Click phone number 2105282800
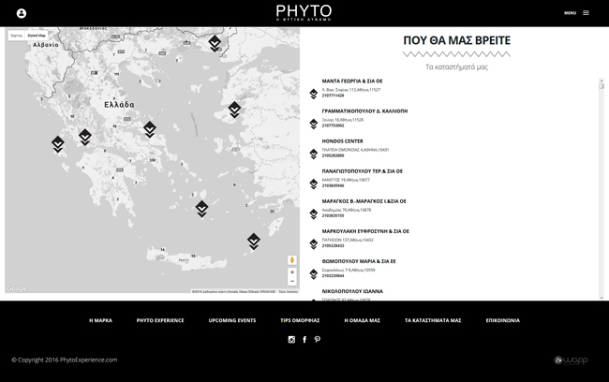Viewport: 609px width, 382px height. [x=333, y=155]
